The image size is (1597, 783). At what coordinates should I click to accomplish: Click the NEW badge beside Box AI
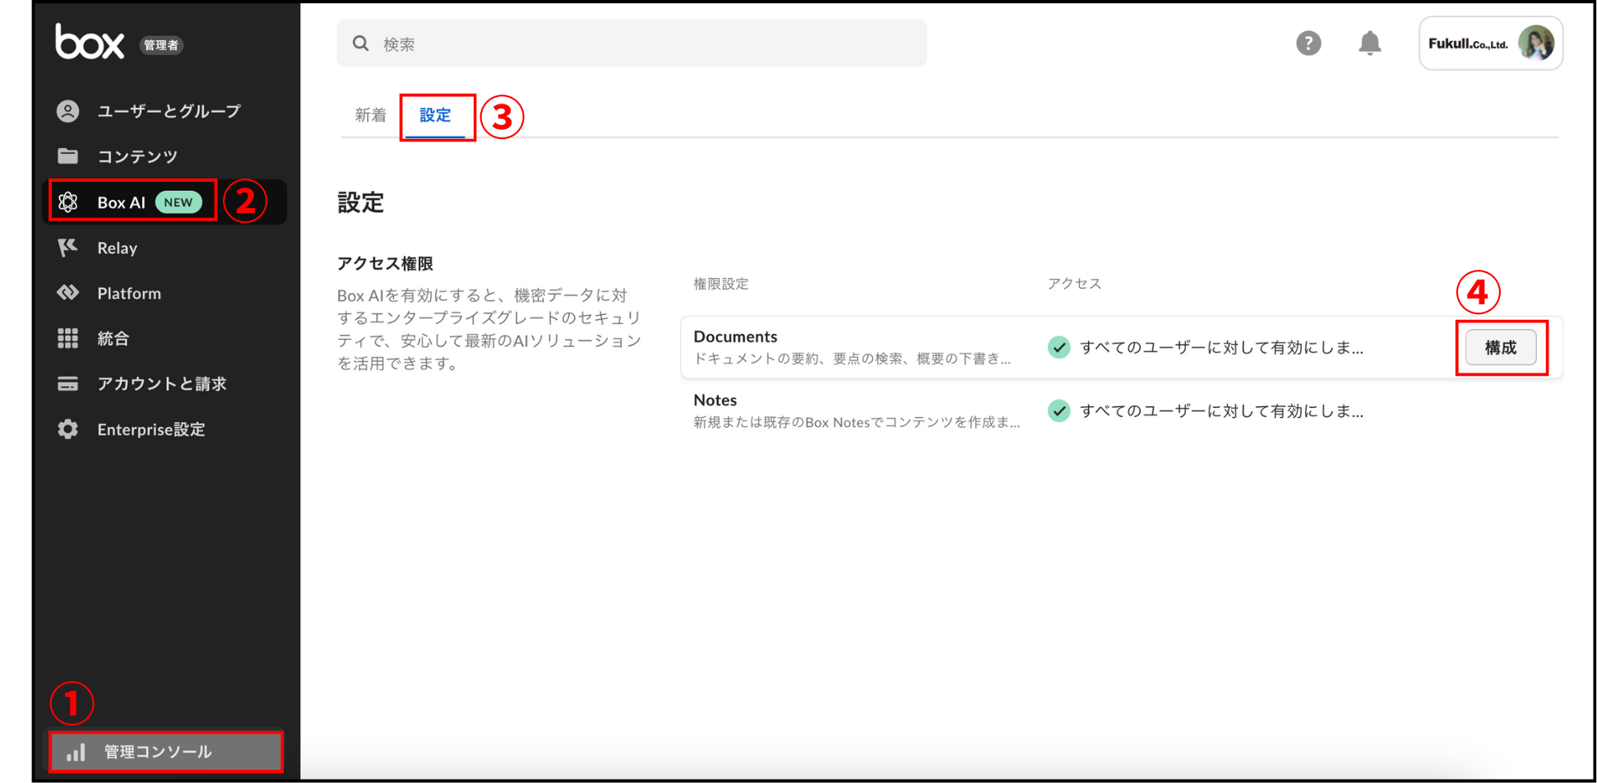178,202
